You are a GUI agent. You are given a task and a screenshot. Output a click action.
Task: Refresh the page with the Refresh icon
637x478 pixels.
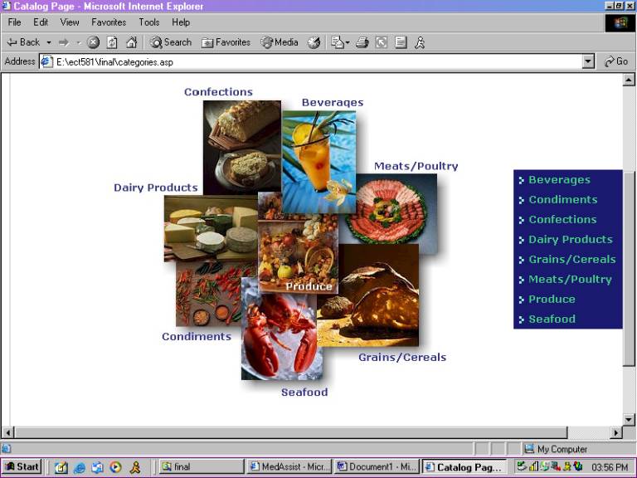click(112, 42)
